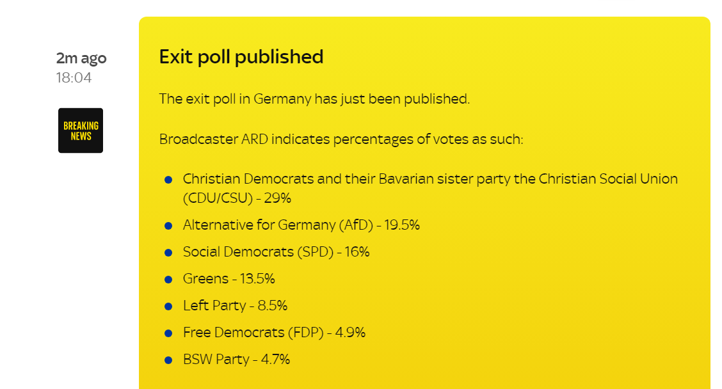Image resolution: width=722 pixels, height=389 pixels.
Task: Select the Greens 13.5% entry
Action: (x=229, y=279)
